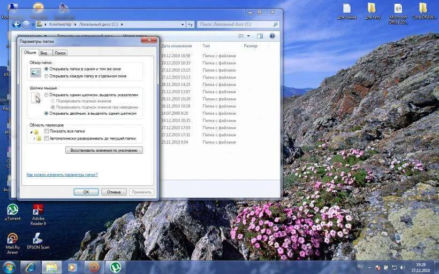Sort by the "Тип" column header
This screenshot has height=274, width=439.
point(206,46)
